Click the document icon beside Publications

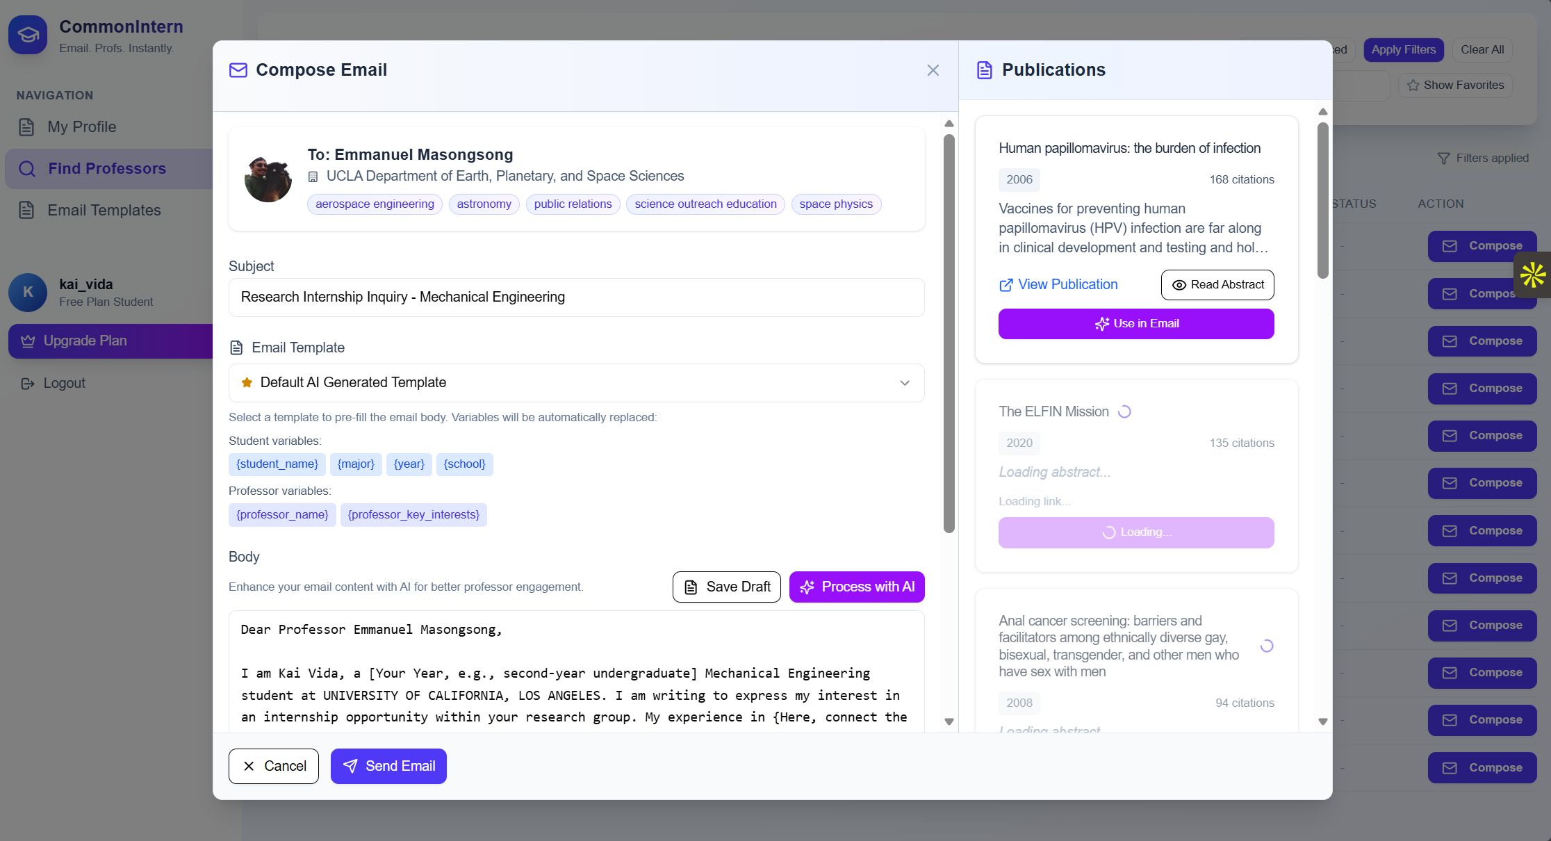pyautogui.click(x=985, y=70)
